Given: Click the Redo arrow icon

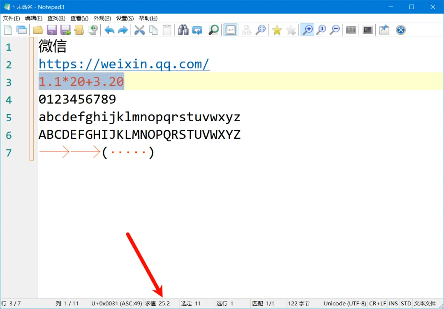Looking at the screenshot, I should pyautogui.click(x=123, y=30).
